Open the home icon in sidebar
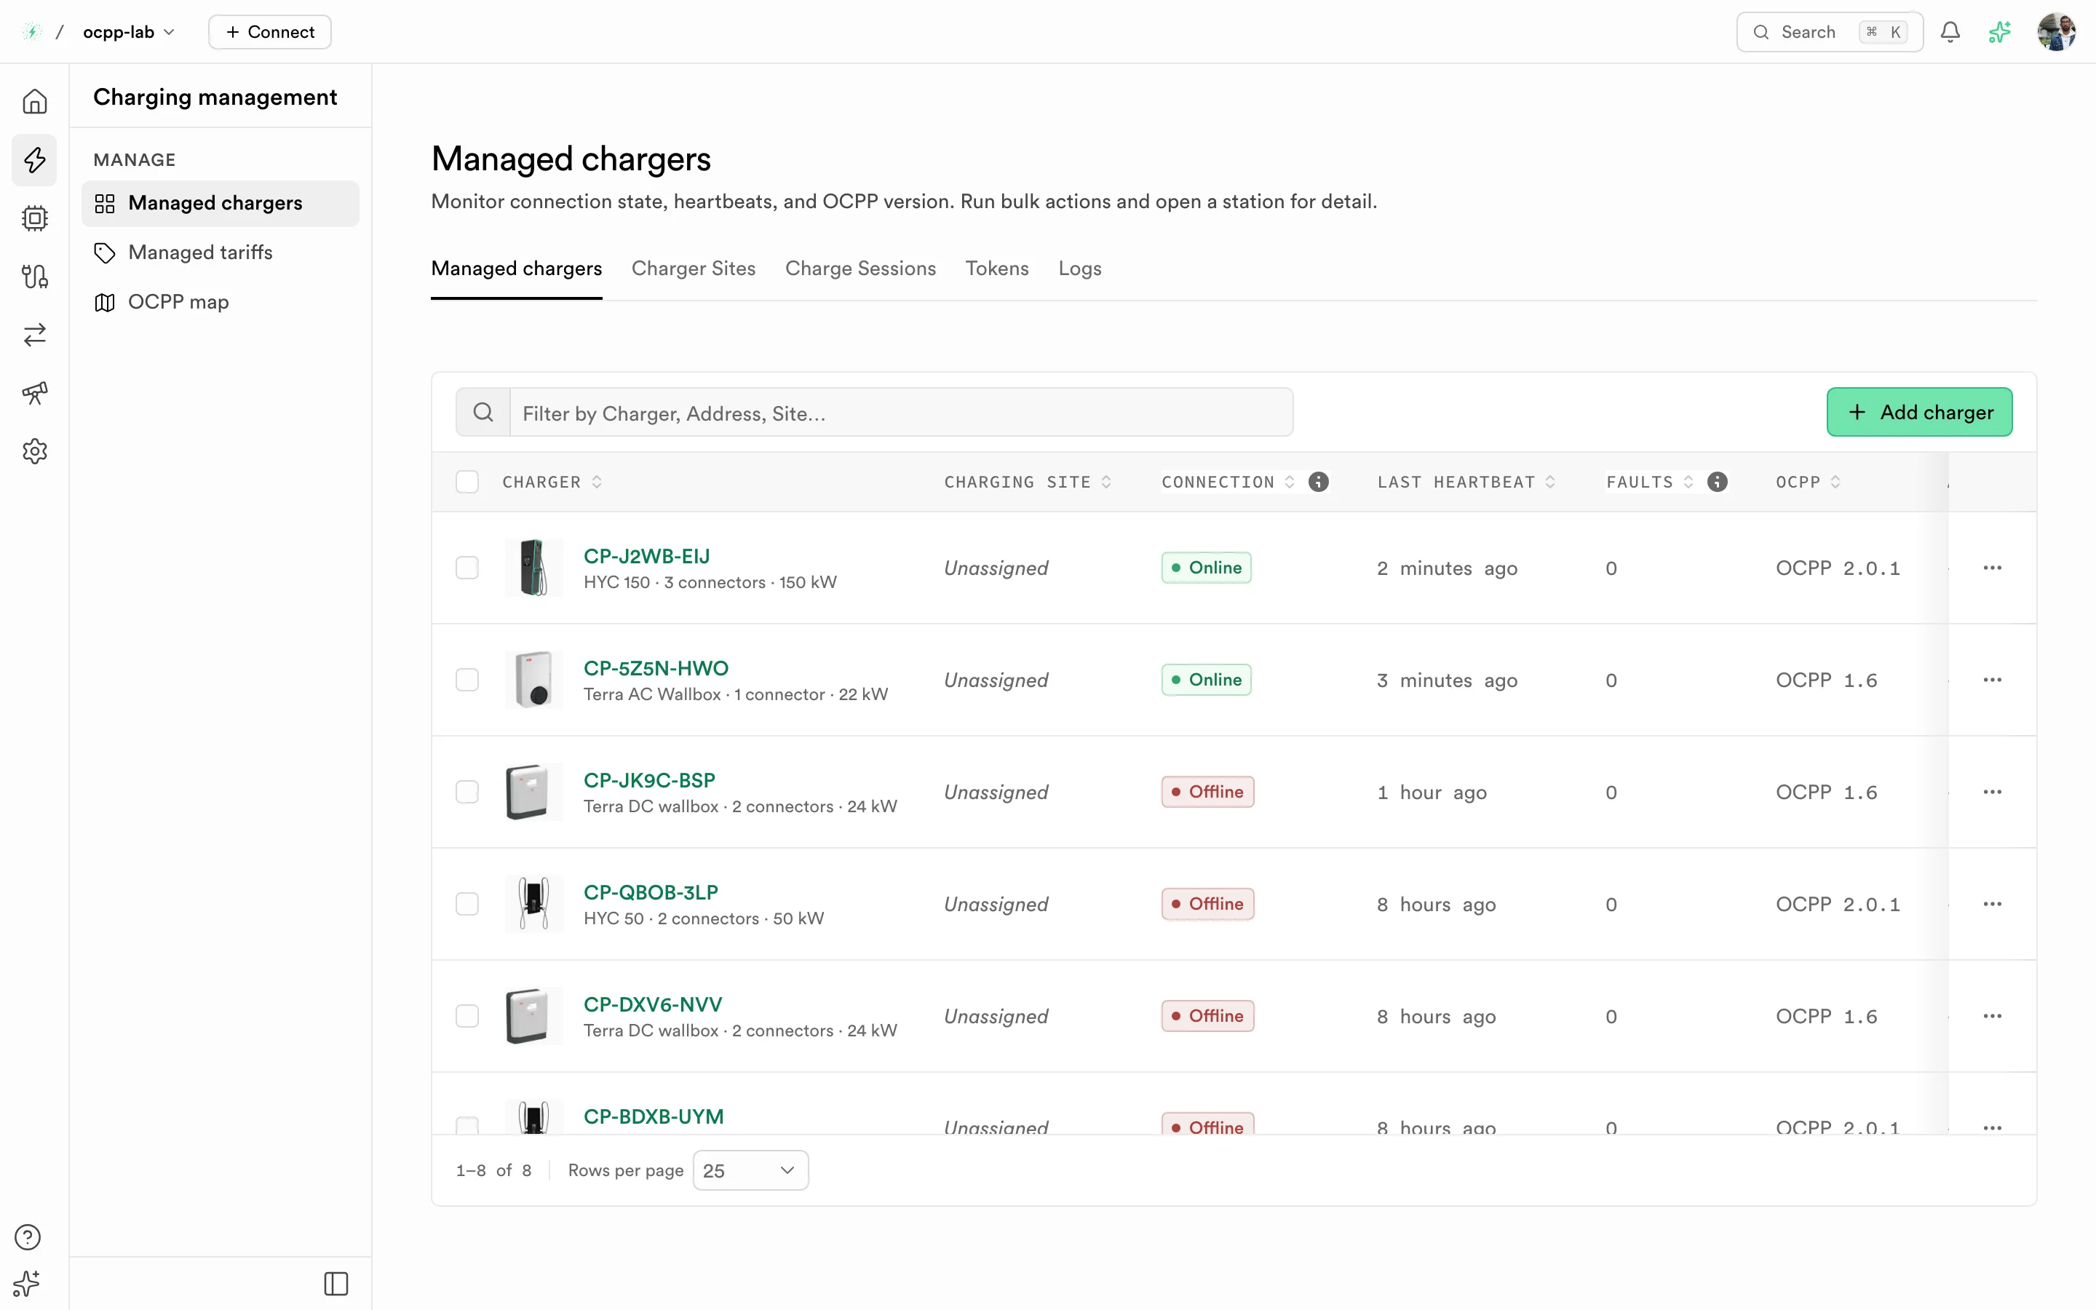 [x=35, y=101]
